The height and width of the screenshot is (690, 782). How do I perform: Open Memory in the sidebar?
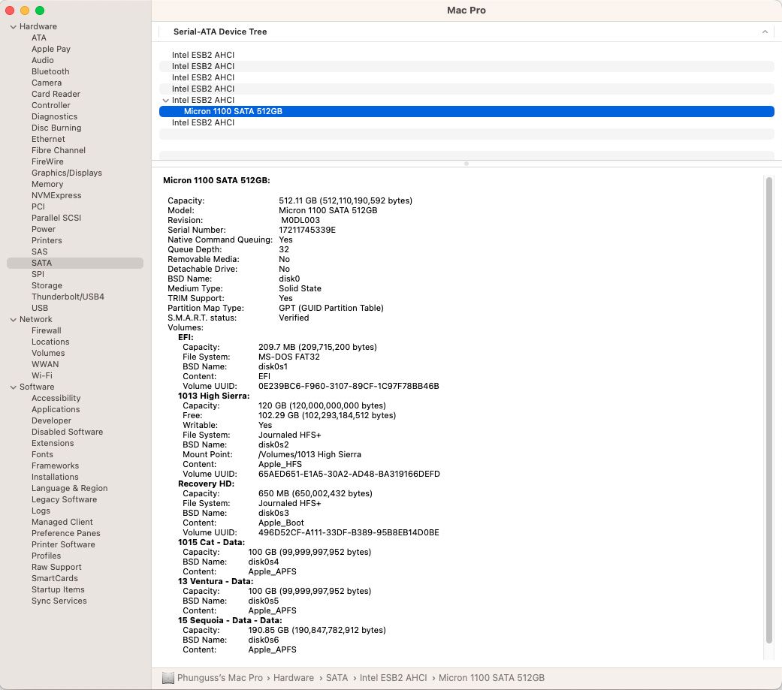[x=47, y=184]
